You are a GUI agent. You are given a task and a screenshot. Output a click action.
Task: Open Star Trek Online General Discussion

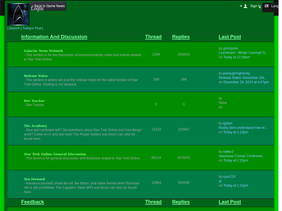pos(55,154)
